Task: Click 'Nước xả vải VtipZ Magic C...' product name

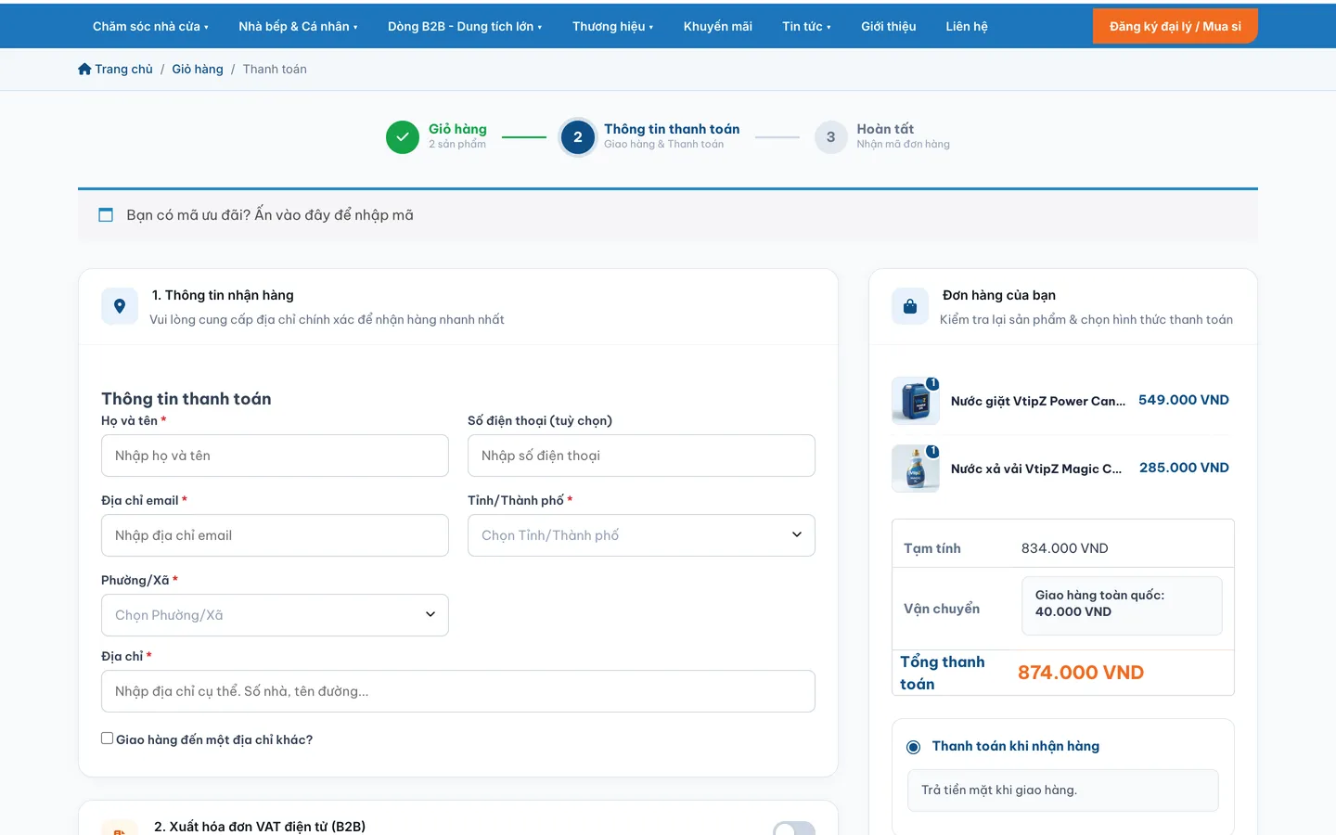Action: (1036, 469)
